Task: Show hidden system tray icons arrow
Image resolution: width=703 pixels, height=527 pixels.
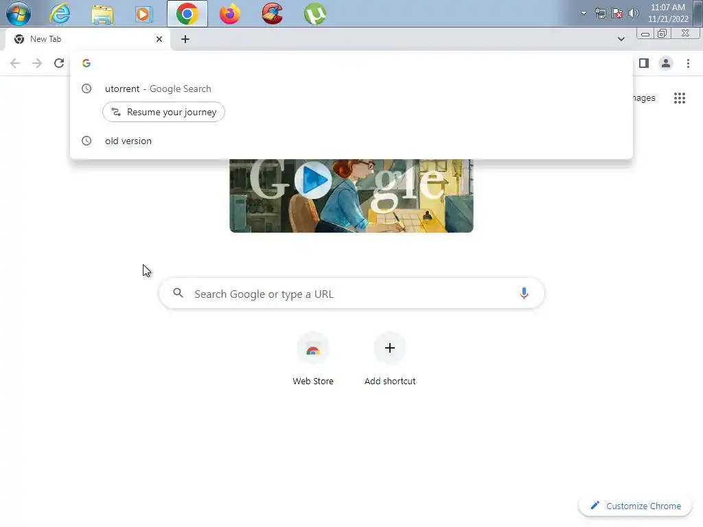Action: (x=584, y=14)
